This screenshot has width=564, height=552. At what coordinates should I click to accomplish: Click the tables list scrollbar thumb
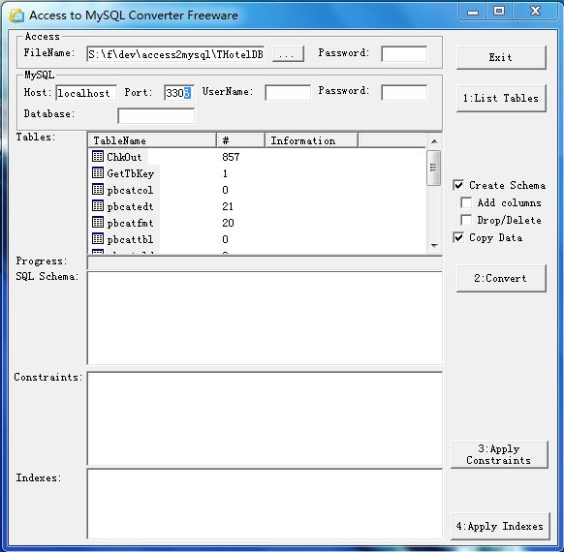(x=434, y=168)
